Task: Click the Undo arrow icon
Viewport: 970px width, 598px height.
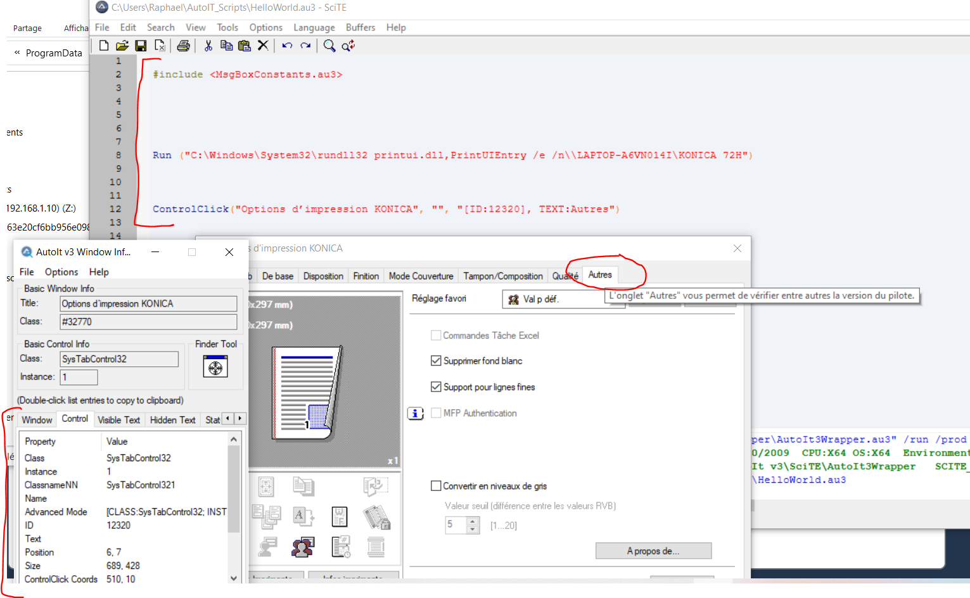Action: 287,46
